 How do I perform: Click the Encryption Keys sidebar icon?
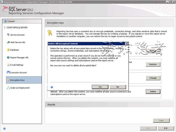pos(8,80)
